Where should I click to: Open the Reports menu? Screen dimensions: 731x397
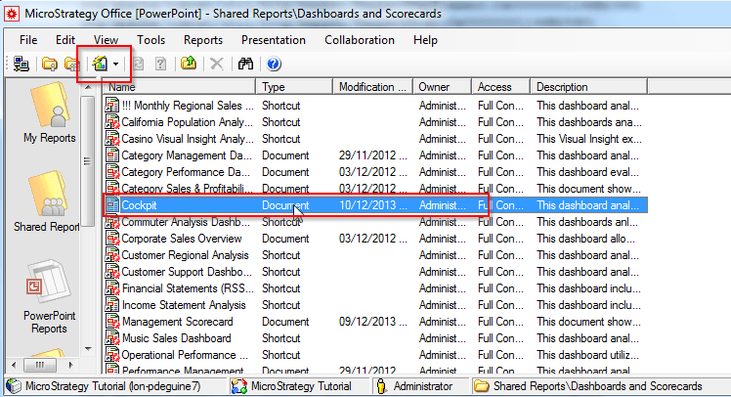(x=203, y=40)
